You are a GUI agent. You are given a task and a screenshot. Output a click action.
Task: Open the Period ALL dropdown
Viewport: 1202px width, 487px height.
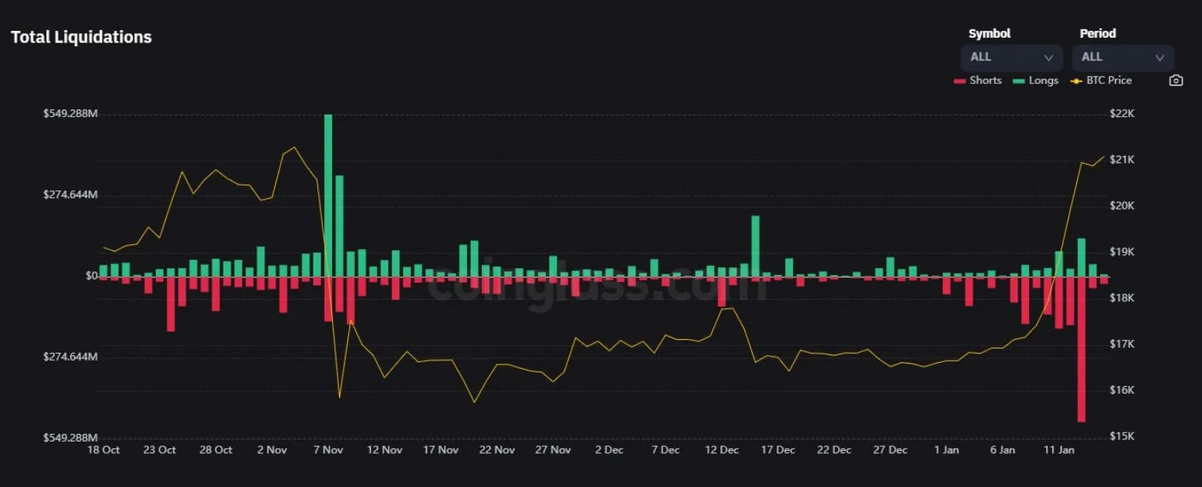[1122, 58]
